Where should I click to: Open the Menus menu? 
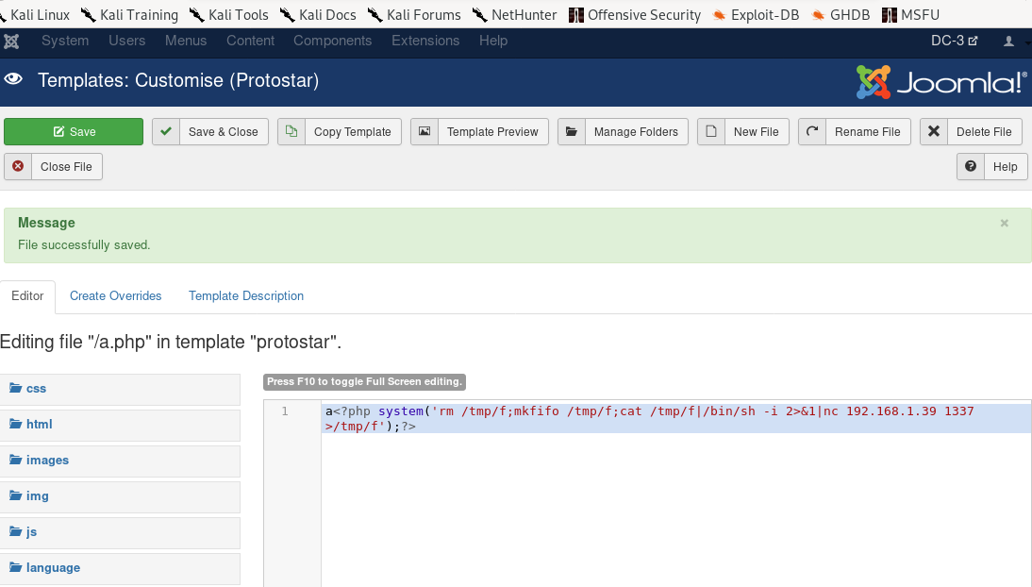click(x=186, y=41)
